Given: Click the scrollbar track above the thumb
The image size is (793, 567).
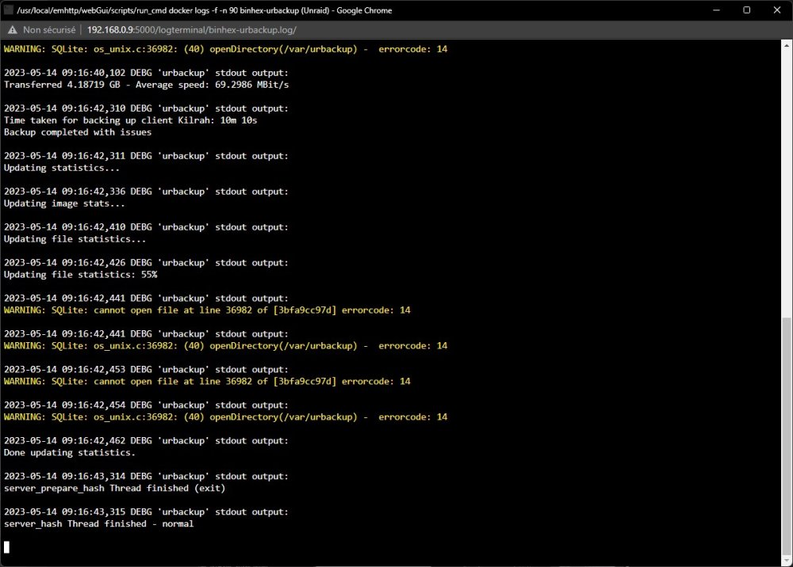Looking at the screenshot, I should click(x=787, y=184).
